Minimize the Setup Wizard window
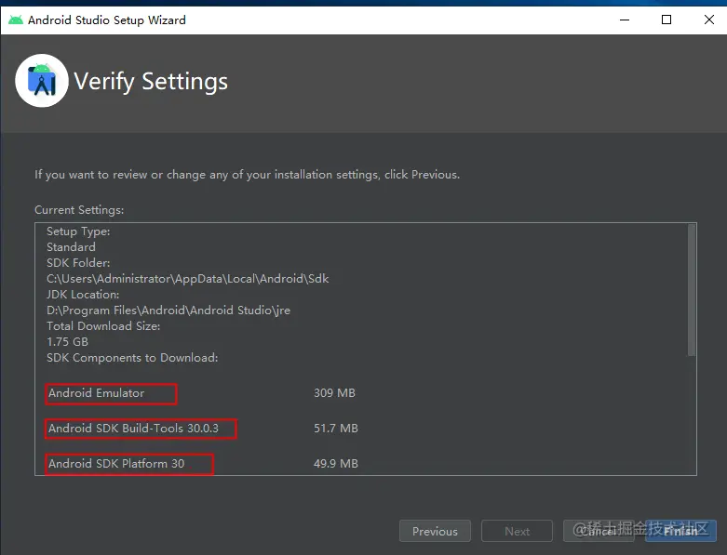Image resolution: width=727 pixels, height=555 pixels. click(625, 20)
